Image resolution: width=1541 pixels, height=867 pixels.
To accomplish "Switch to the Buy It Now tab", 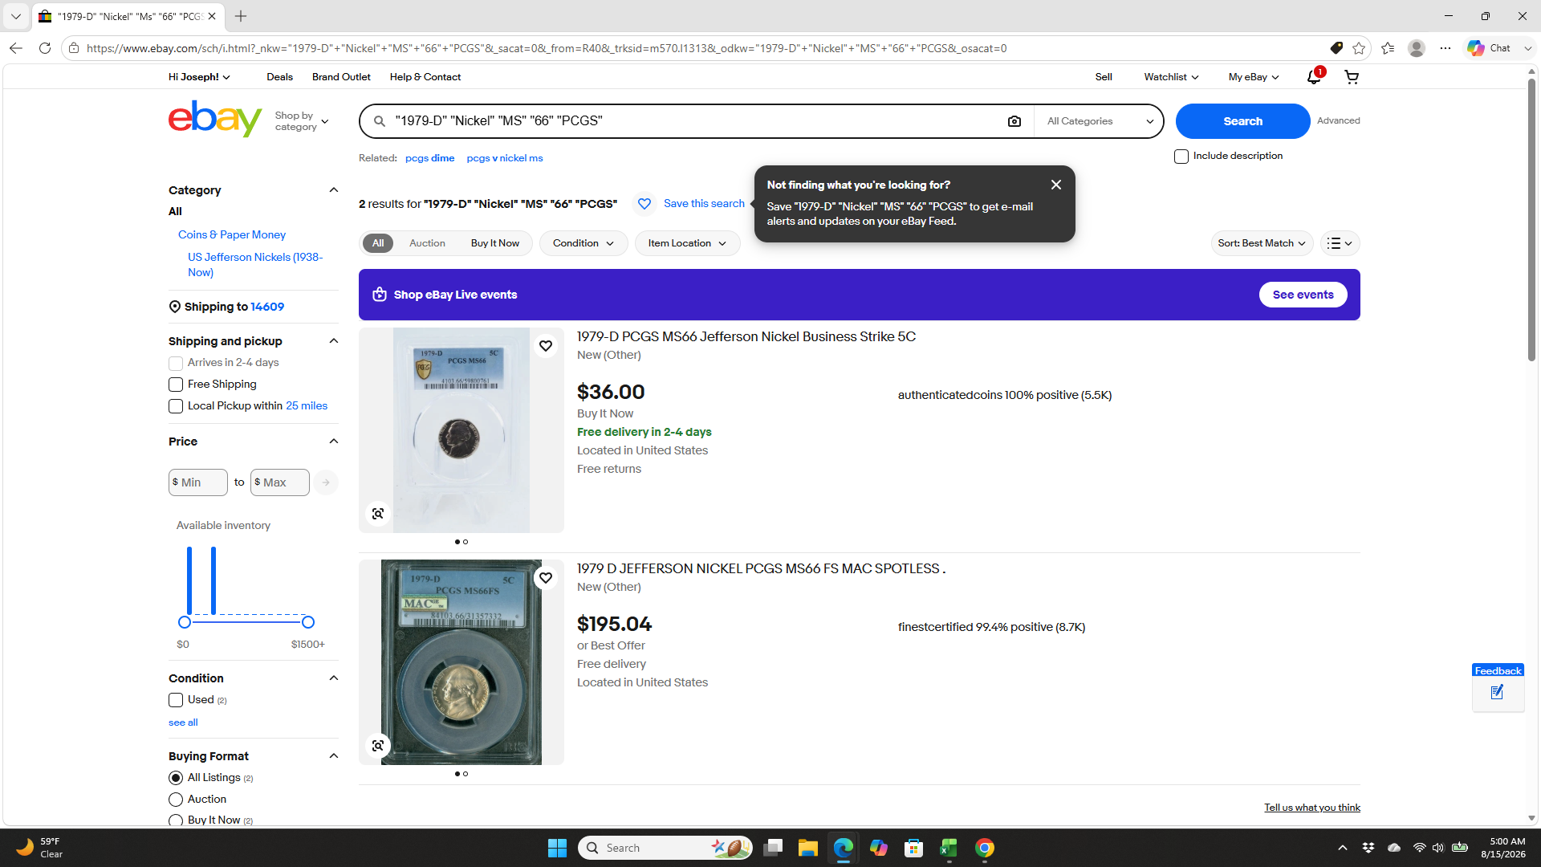I will pyautogui.click(x=495, y=243).
